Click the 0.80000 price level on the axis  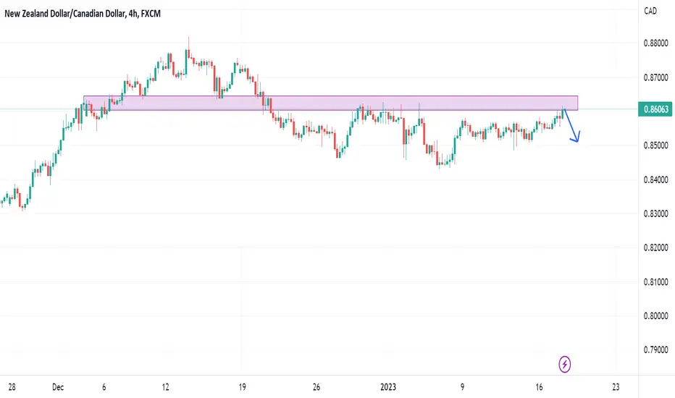[655, 316]
